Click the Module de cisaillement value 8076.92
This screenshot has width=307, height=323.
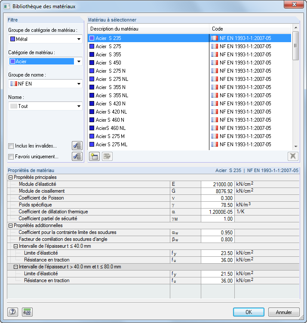pyautogui.click(x=218, y=191)
